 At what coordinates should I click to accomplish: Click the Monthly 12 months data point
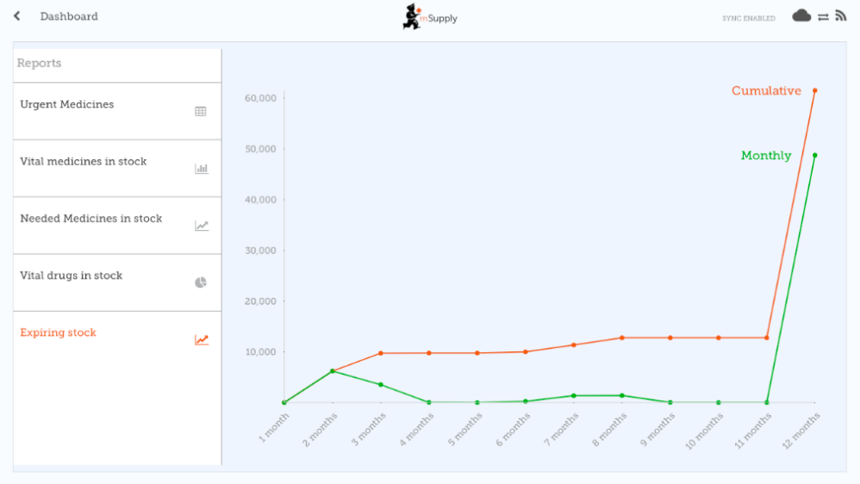click(814, 156)
